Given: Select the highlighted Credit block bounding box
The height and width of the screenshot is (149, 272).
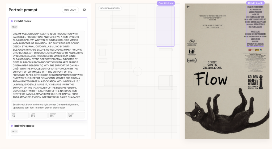Looking at the screenshot, I should 165,27.
